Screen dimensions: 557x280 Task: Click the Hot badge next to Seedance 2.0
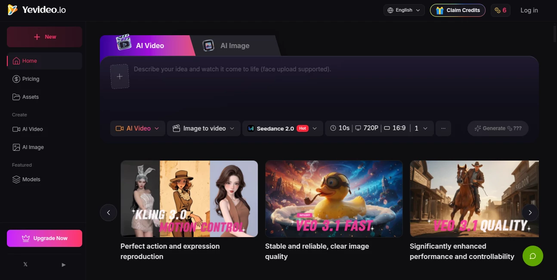click(303, 128)
